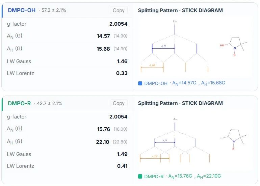Select the A_H value 22.10
This screenshot has width=260, height=186.
pos(103,142)
